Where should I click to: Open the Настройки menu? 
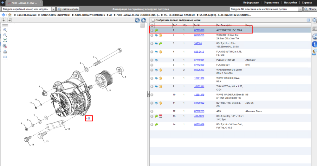coord(290,3)
